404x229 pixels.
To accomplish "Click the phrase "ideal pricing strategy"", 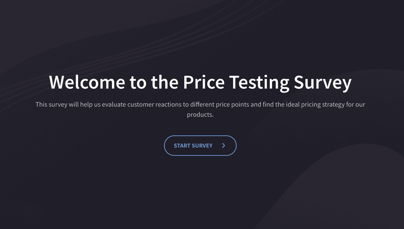I will pyautogui.click(x=314, y=104).
